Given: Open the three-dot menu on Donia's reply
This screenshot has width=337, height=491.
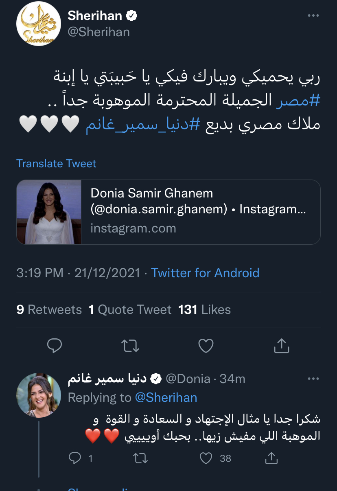Looking at the screenshot, I should point(313,379).
